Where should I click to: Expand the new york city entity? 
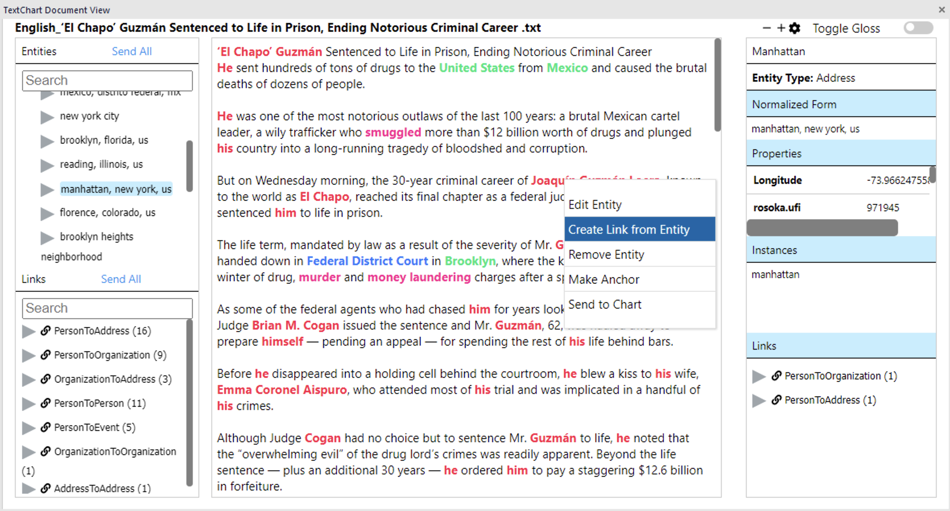[47, 117]
